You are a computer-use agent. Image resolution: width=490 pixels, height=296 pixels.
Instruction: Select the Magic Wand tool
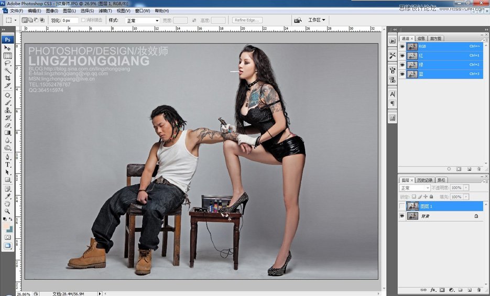click(x=7, y=71)
